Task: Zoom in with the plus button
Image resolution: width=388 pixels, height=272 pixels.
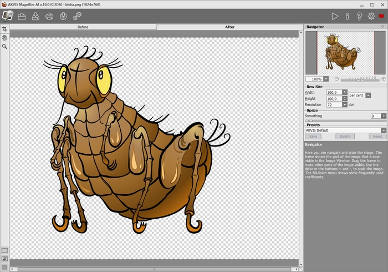Action: pos(384,79)
